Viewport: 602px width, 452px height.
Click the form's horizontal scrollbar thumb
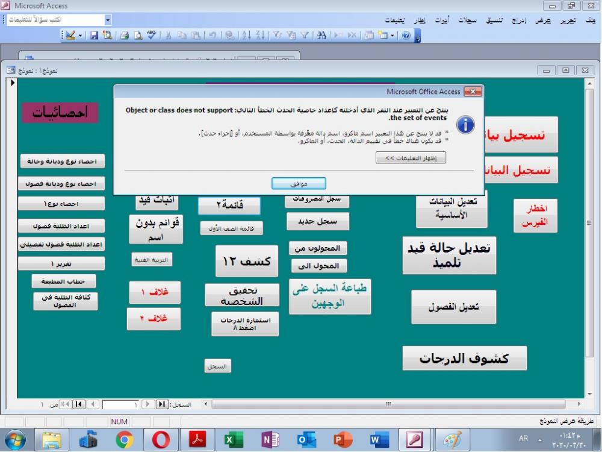click(x=388, y=404)
